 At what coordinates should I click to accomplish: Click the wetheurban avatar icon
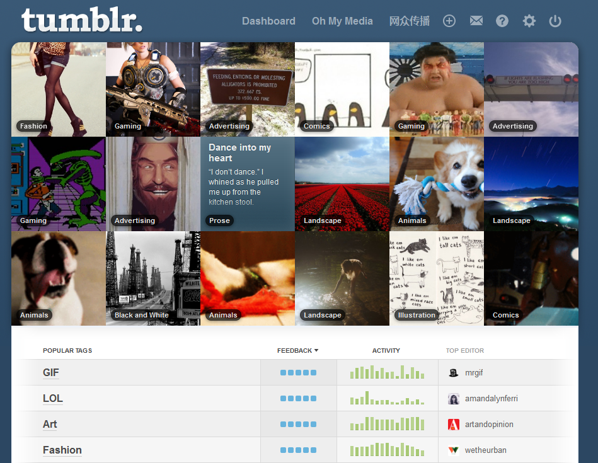[454, 450]
